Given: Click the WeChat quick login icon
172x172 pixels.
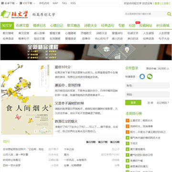Looking at the screenshot, I should pyautogui.click(x=150, y=76).
